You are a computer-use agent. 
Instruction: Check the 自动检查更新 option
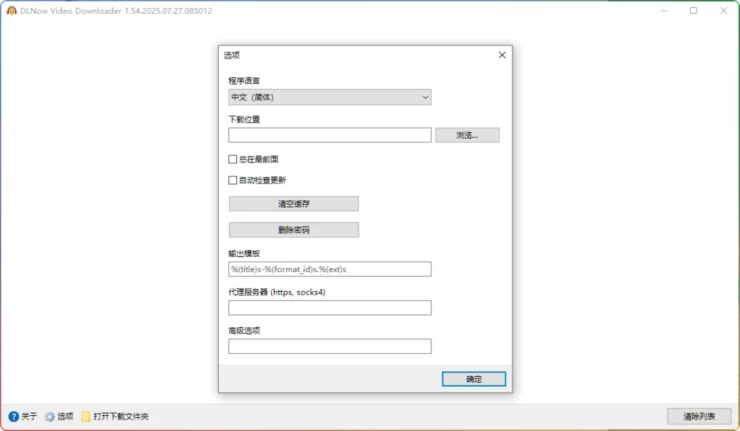pyautogui.click(x=233, y=180)
